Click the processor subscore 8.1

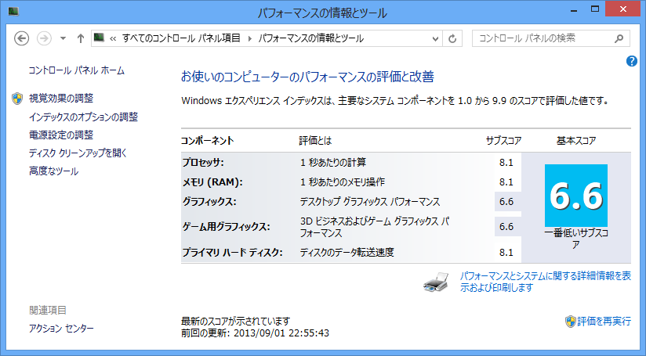coord(506,163)
